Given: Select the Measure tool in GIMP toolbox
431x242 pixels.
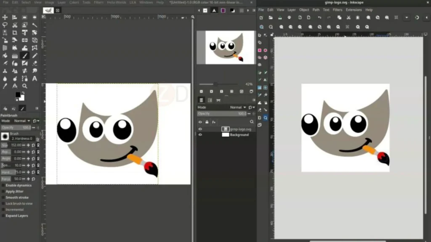Looking at the screenshot, I should 15,86.
